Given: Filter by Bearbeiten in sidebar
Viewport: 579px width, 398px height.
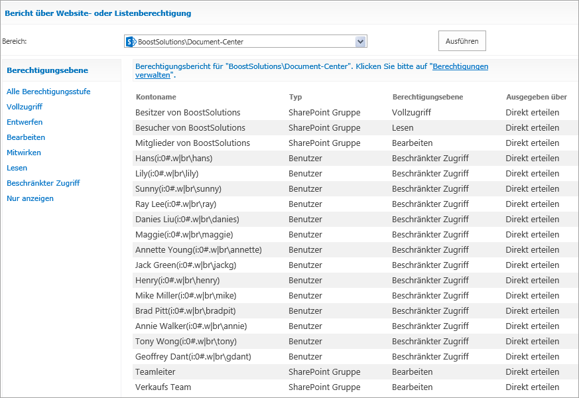Looking at the screenshot, I should [26, 137].
